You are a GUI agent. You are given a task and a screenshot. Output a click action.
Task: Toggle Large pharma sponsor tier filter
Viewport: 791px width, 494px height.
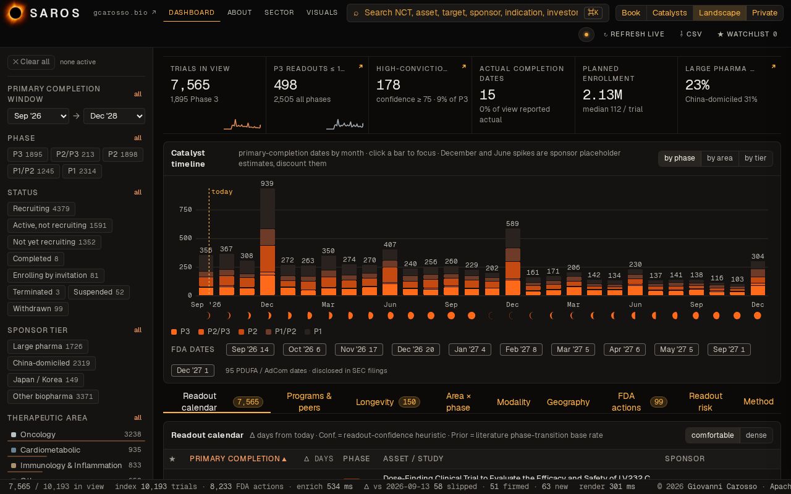pyautogui.click(x=48, y=346)
